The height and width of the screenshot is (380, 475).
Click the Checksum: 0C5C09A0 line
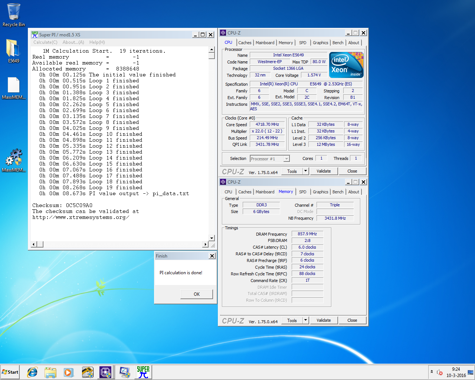pyautogui.click(x=62, y=205)
